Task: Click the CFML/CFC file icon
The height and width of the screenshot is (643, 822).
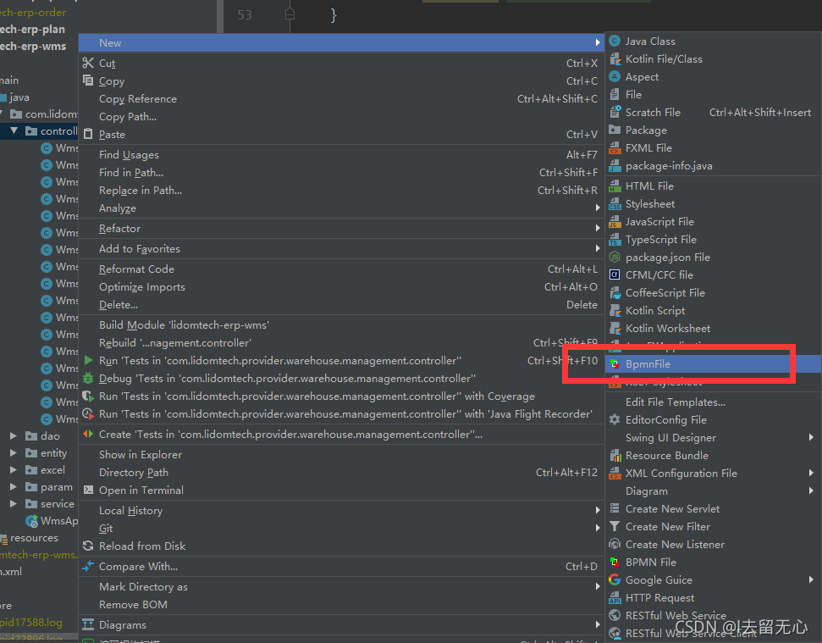Action: point(615,274)
